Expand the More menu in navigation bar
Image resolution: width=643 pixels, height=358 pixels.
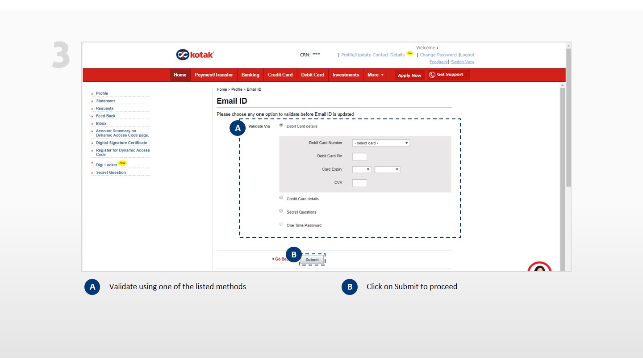pyautogui.click(x=375, y=75)
